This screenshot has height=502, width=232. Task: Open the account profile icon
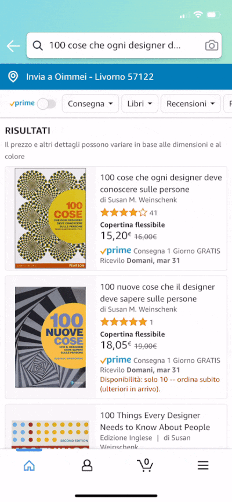pos(87,465)
